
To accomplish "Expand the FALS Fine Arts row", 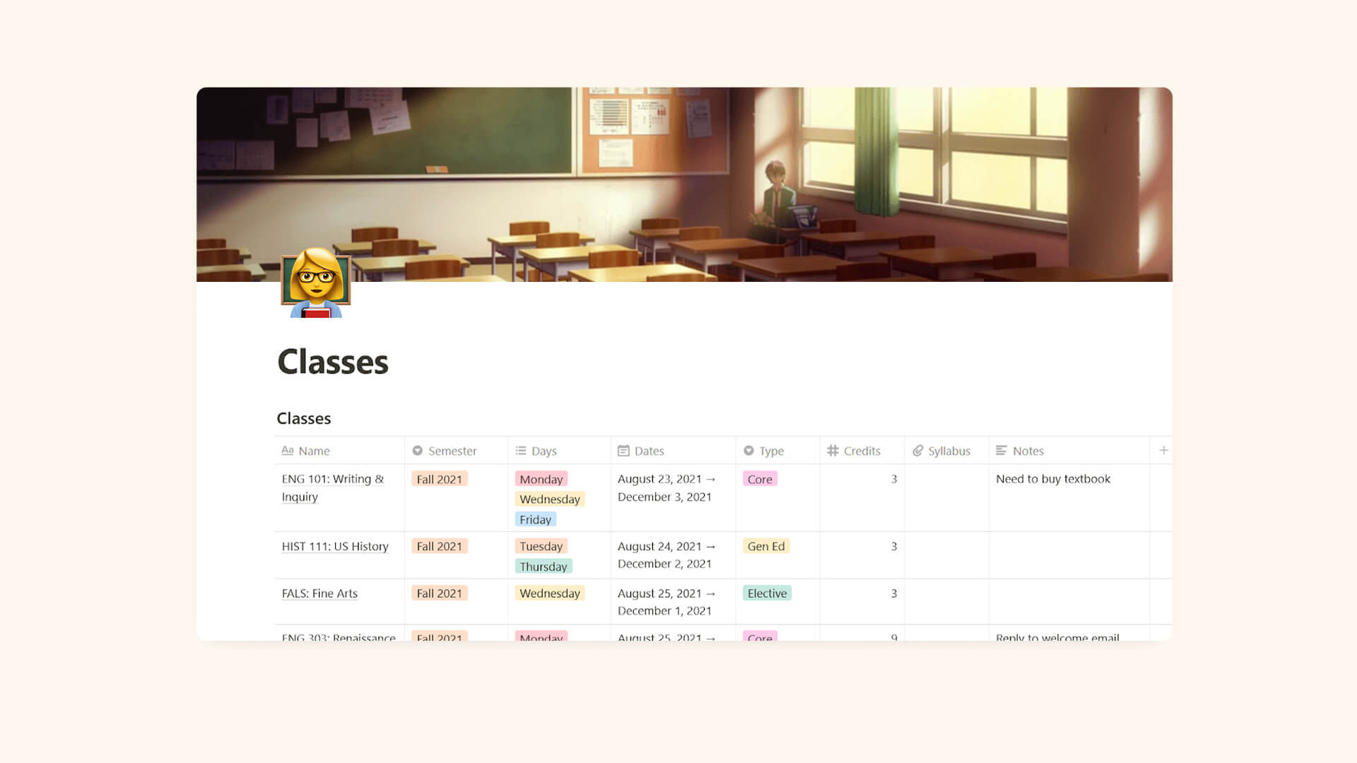I will click(319, 593).
